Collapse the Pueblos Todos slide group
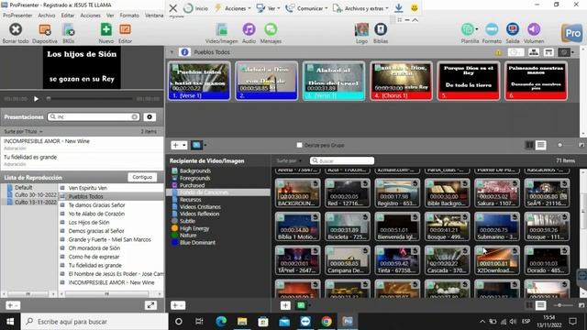This screenshot has width=587, height=330. [172, 52]
